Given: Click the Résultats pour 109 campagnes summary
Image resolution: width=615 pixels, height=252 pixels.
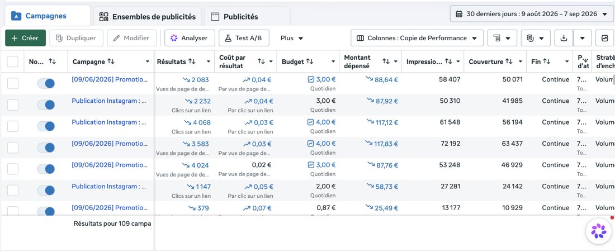Looking at the screenshot, I should tap(112, 224).
